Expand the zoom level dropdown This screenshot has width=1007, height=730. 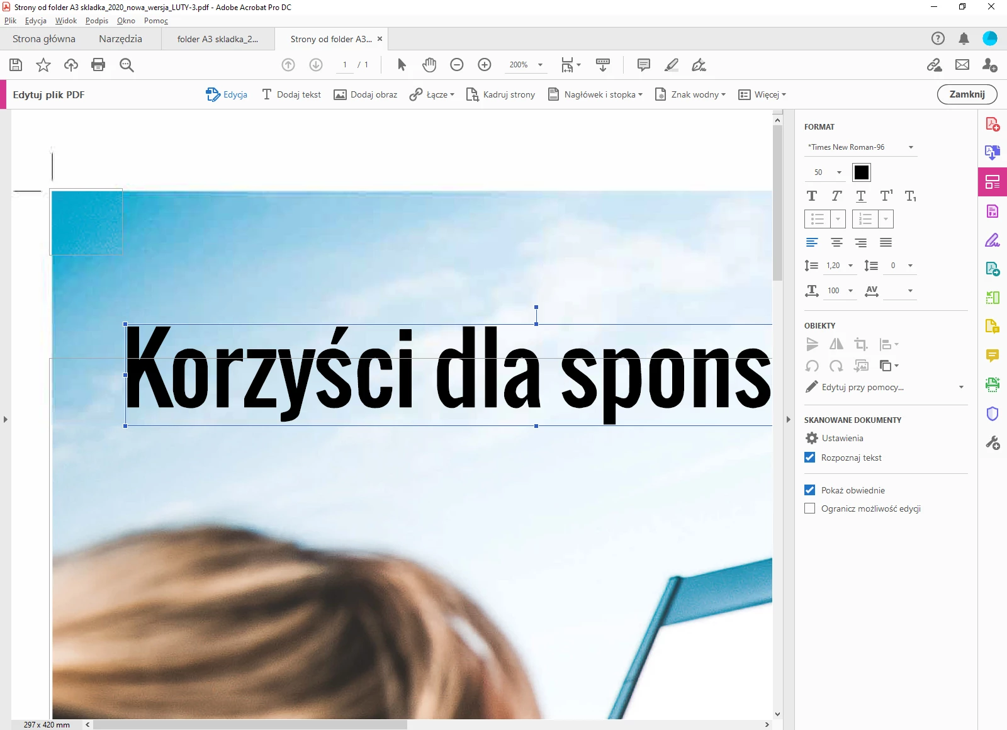pyautogui.click(x=540, y=65)
